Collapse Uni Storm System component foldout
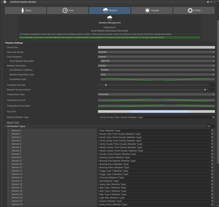This screenshot has height=207, width=219. pyautogui.click(x=2, y=2)
